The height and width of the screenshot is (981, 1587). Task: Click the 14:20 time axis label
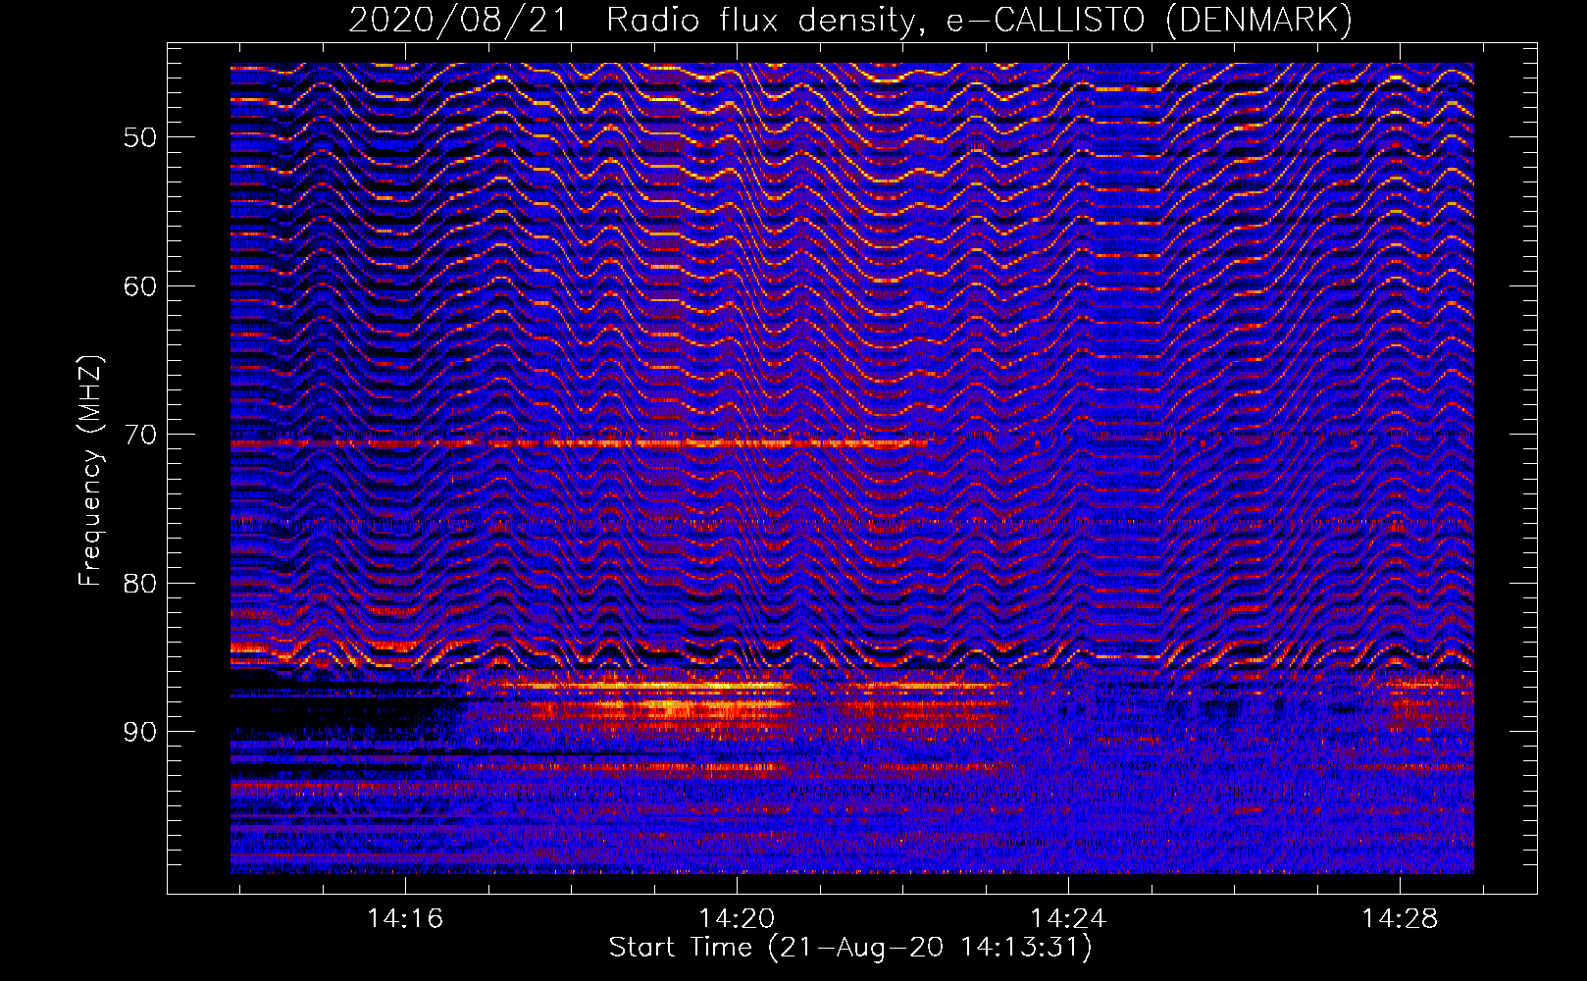click(x=737, y=918)
